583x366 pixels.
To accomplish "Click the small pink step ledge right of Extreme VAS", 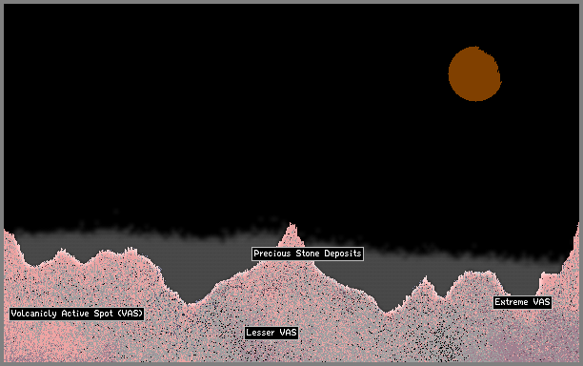I will pos(550,282).
